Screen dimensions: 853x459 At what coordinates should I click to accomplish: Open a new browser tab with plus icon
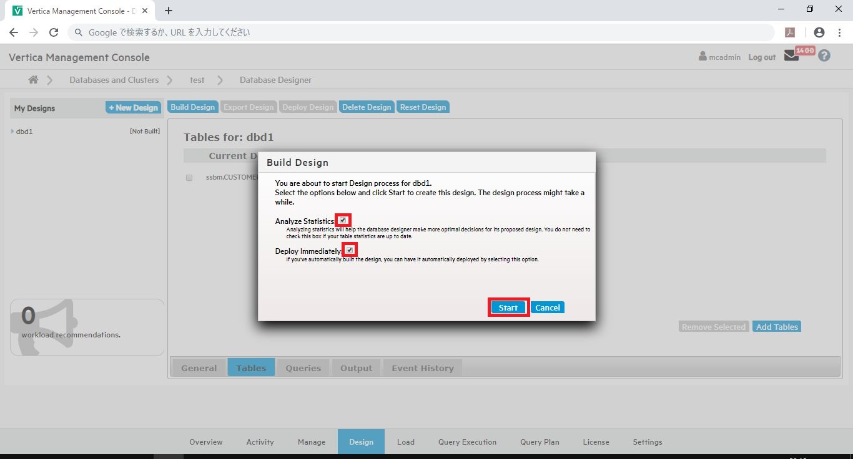tap(169, 11)
